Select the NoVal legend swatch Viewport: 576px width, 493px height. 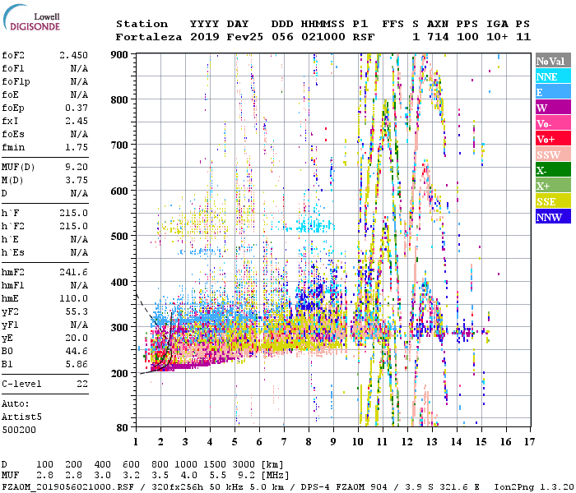[x=553, y=61]
